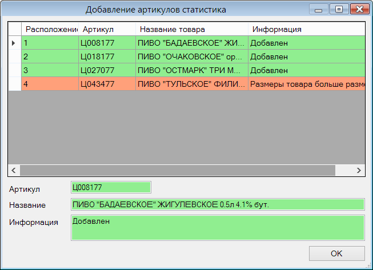Close the Добавление артикулов window
373x270 pixels.
tap(359, 10)
